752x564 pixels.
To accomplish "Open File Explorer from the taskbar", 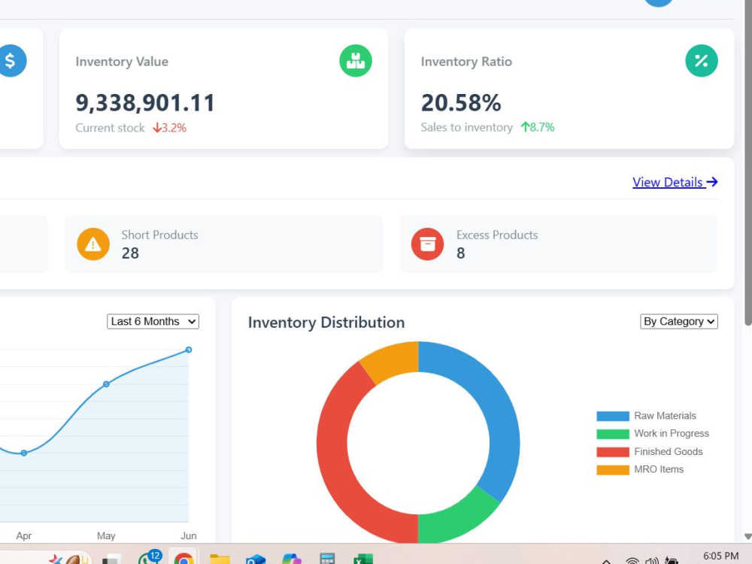I will (x=220, y=559).
